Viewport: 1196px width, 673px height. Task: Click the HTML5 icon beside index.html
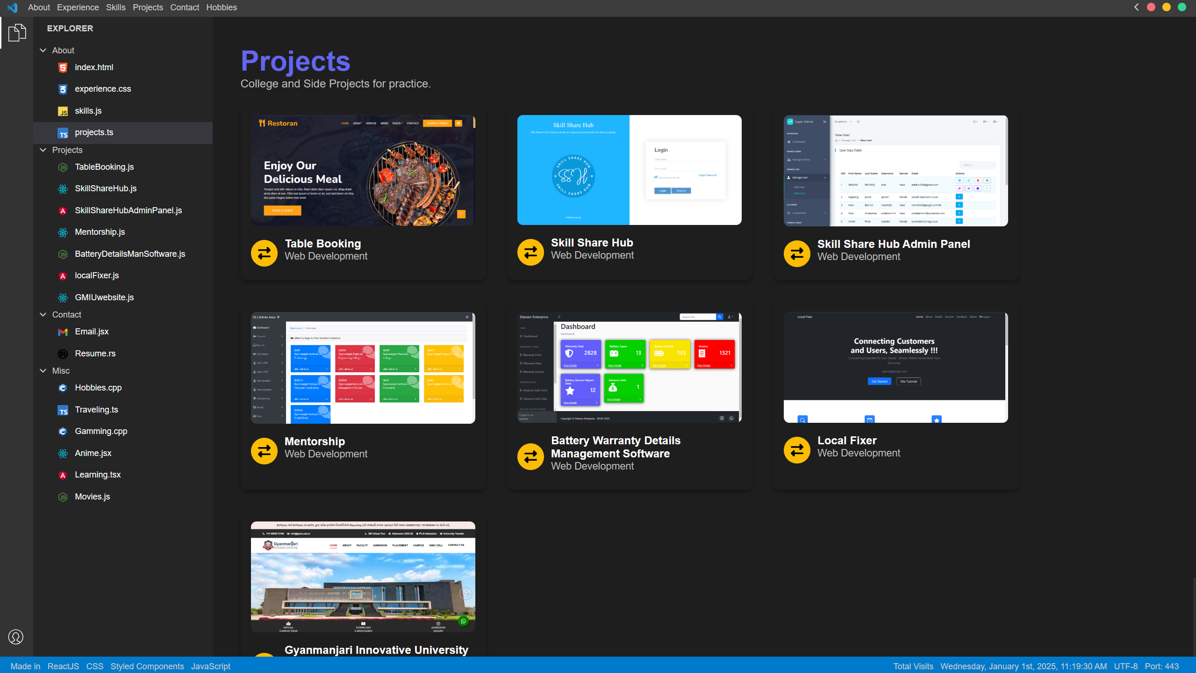[63, 67]
